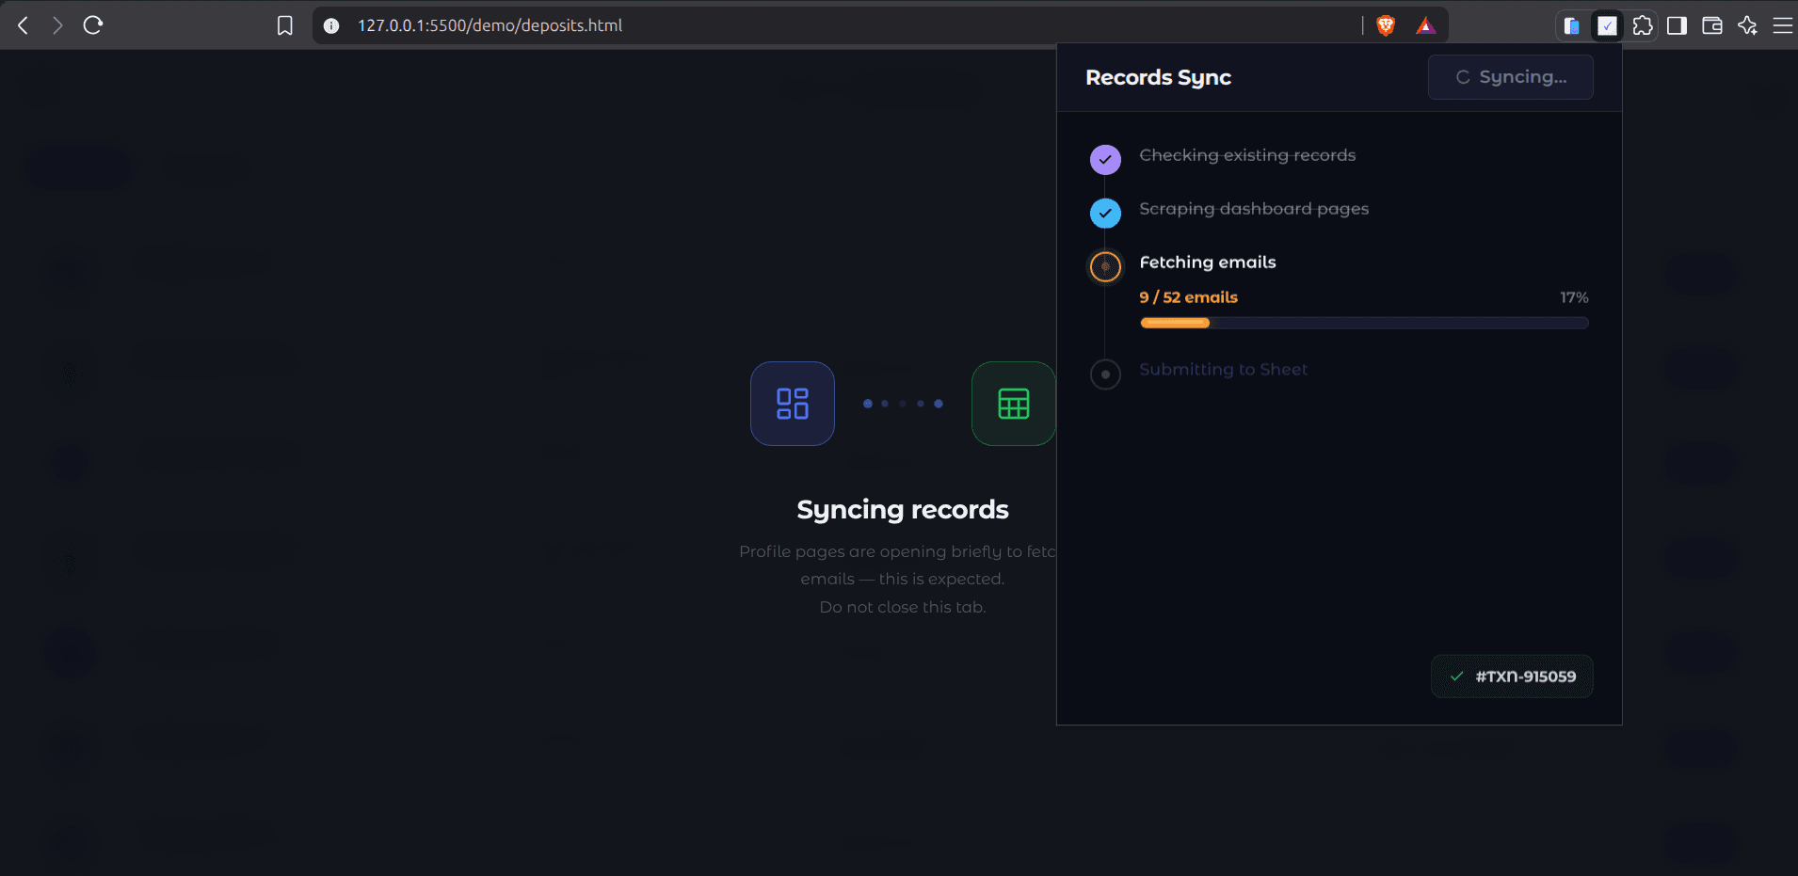Click the orange Fetching emails step indicator
The image size is (1798, 876).
point(1105,267)
